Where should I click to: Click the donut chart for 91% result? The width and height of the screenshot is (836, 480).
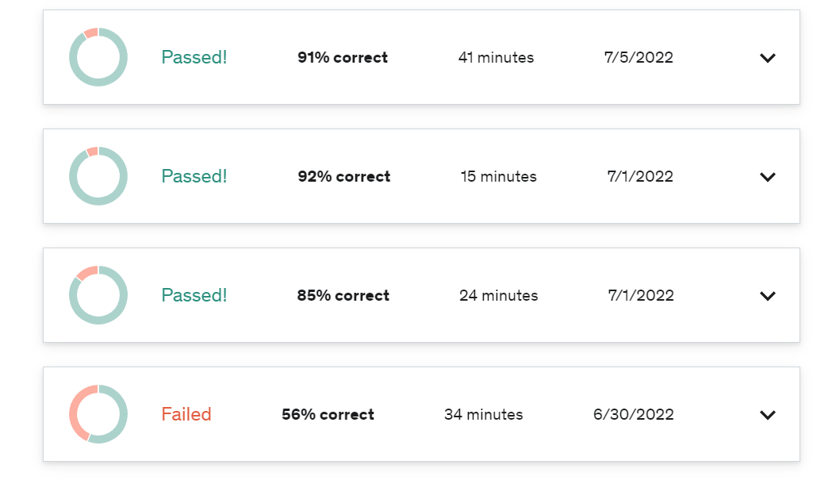point(98,57)
